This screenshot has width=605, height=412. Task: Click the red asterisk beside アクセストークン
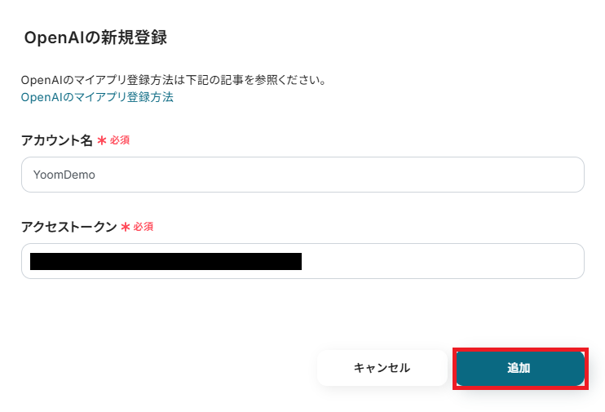coord(126,227)
